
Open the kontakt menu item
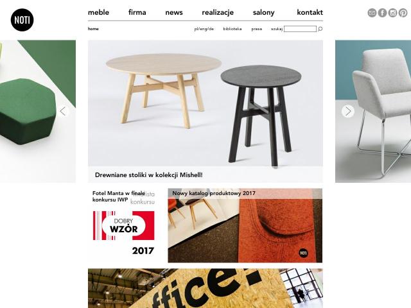click(x=310, y=12)
